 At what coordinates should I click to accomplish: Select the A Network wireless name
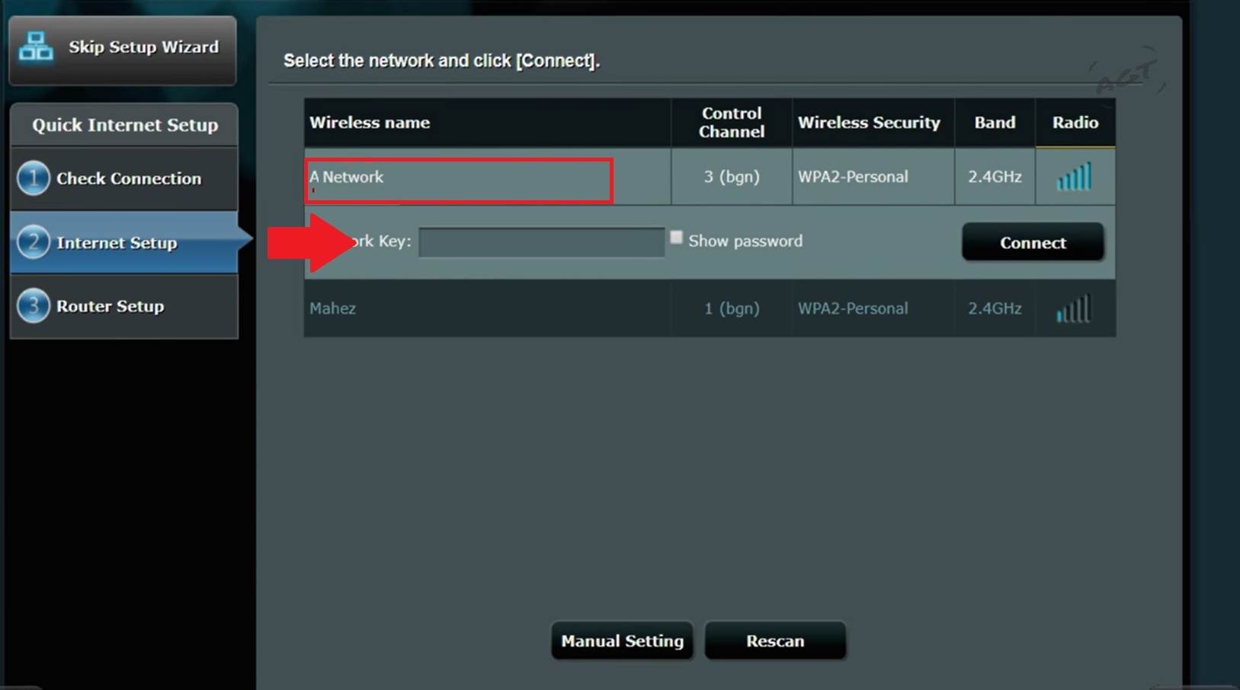click(x=347, y=177)
